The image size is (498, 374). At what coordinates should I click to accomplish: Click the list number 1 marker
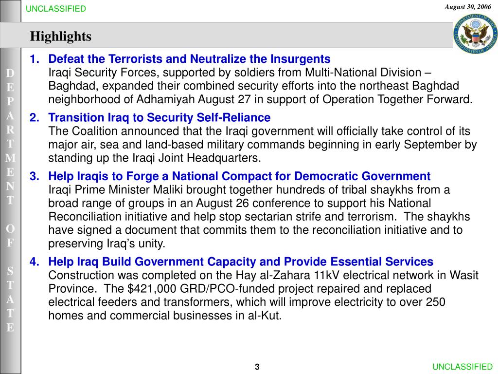35,59
